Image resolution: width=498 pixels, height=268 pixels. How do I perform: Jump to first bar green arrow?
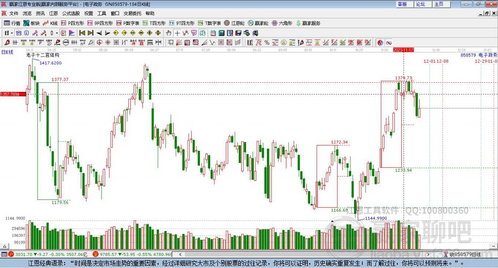[x=82, y=33]
